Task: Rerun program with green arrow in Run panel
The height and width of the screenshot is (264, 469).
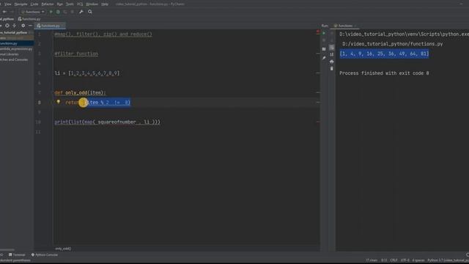Action: (324, 33)
